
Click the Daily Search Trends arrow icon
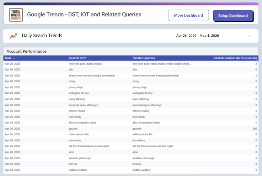[x=13, y=36]
